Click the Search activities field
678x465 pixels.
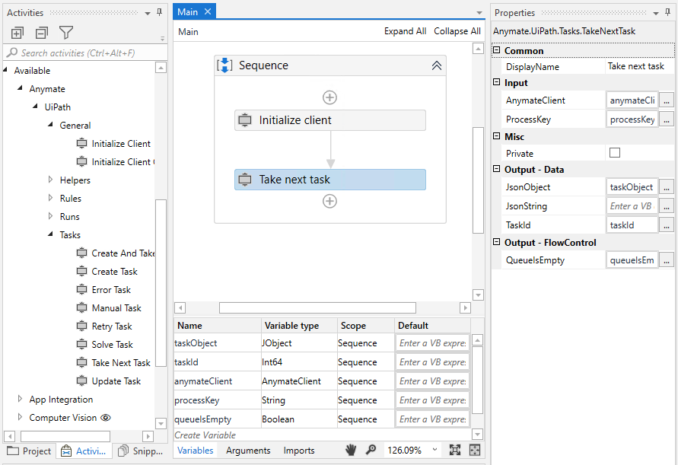pos(85,53)
